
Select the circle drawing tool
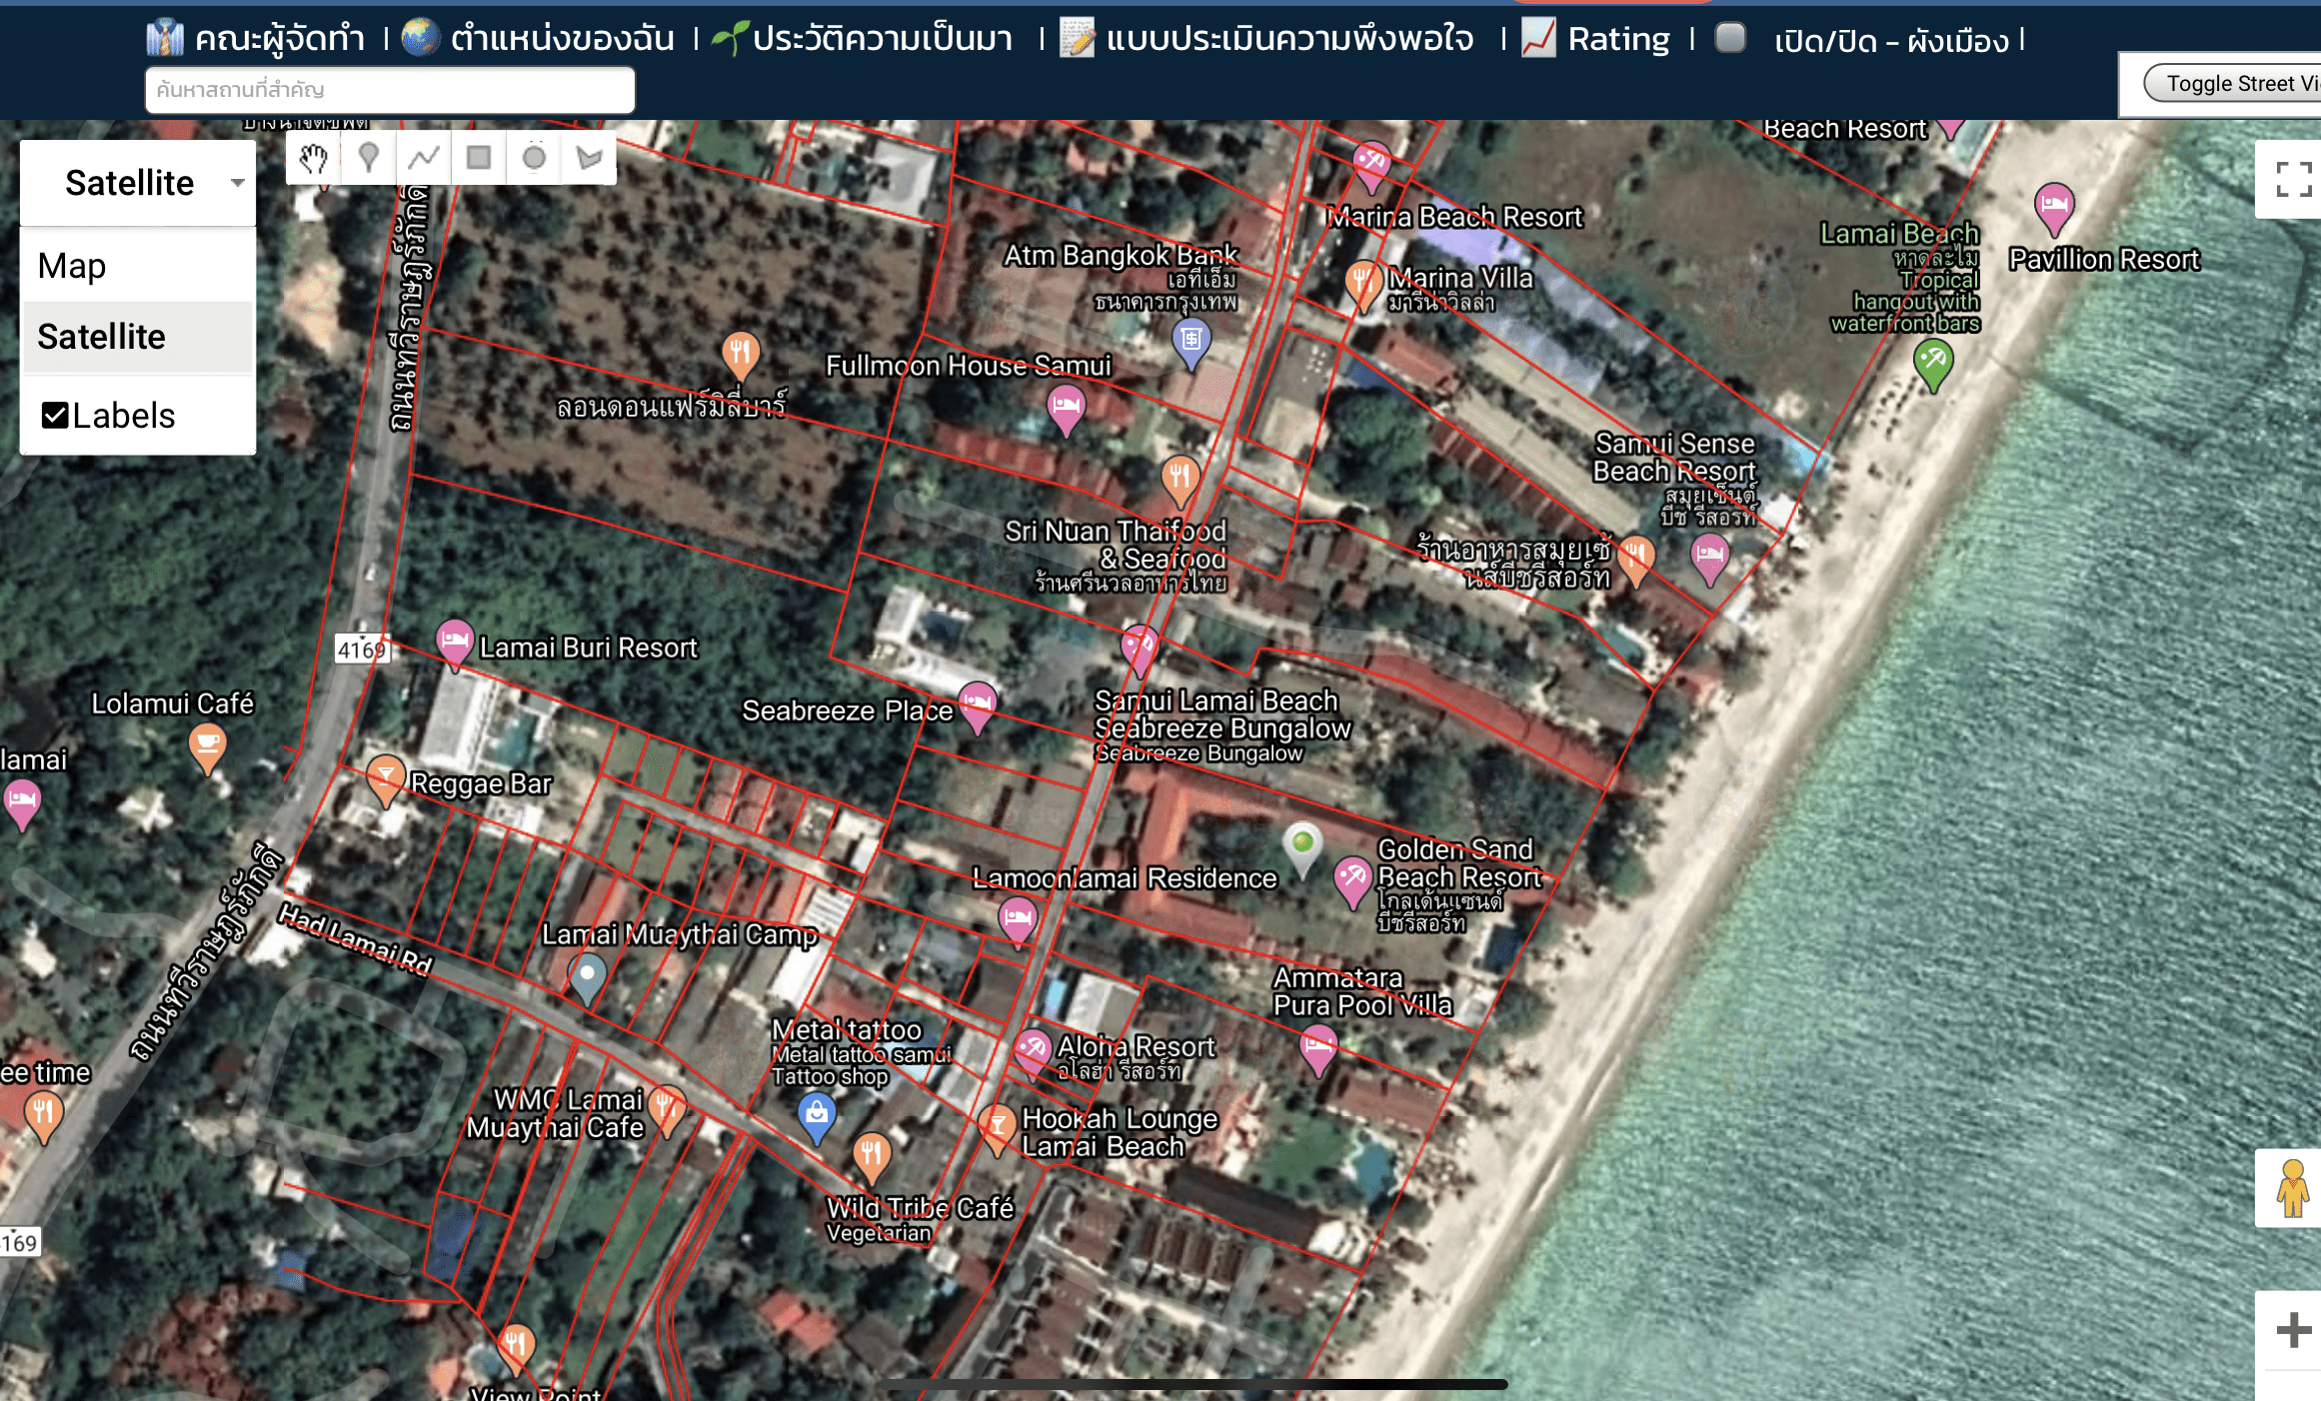pos(534,158)
